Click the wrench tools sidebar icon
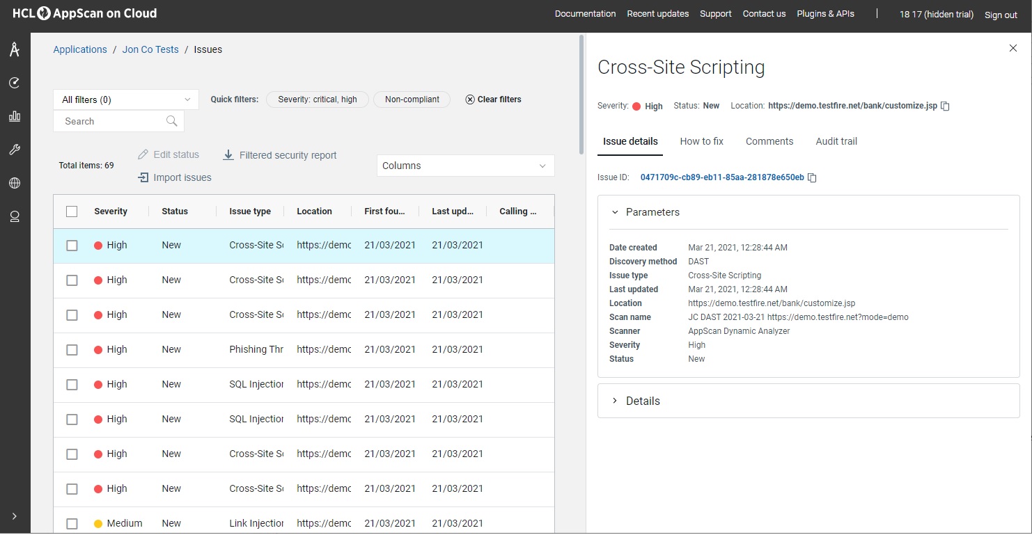Viewport: 1032px width, 535px height. [14, 150]
